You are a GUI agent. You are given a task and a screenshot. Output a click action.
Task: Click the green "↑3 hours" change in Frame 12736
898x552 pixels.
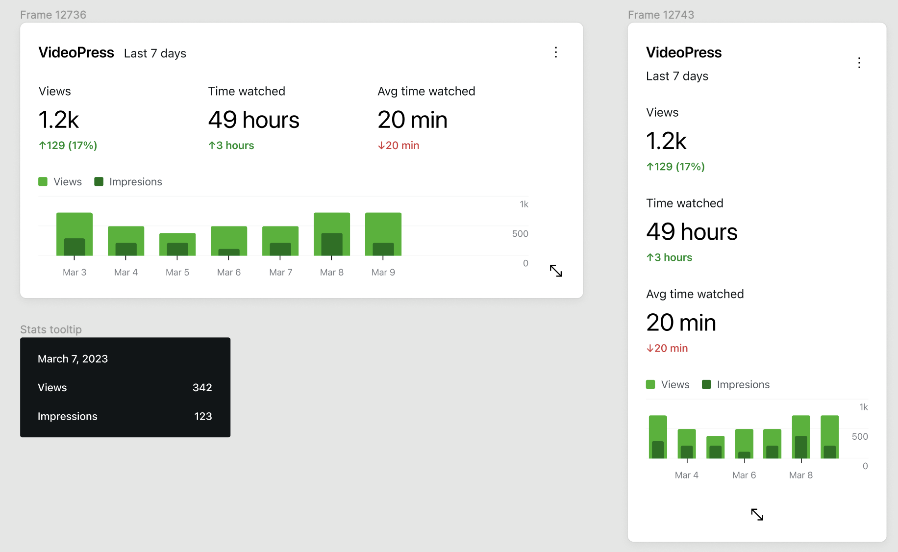(231, 146)
